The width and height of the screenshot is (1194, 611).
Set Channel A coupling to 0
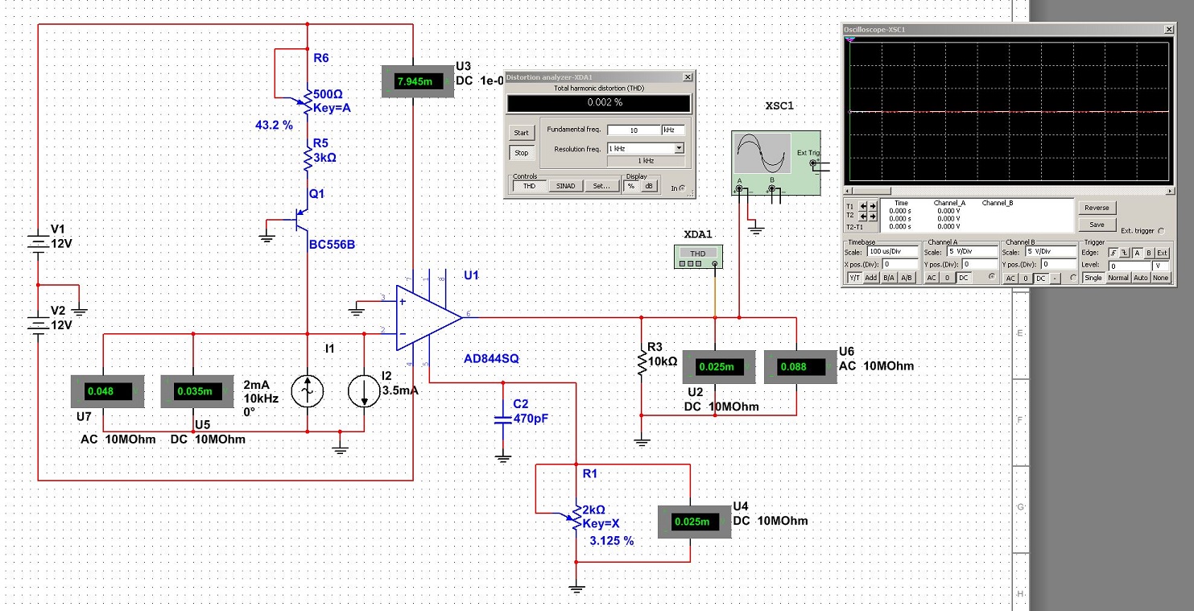(948, 278)
